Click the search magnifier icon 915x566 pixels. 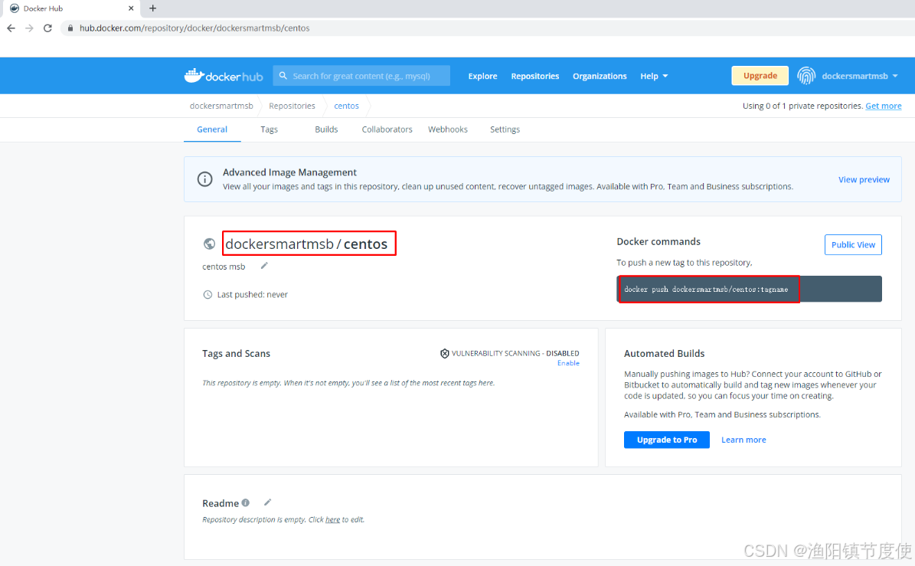click(x=283, y=76)
